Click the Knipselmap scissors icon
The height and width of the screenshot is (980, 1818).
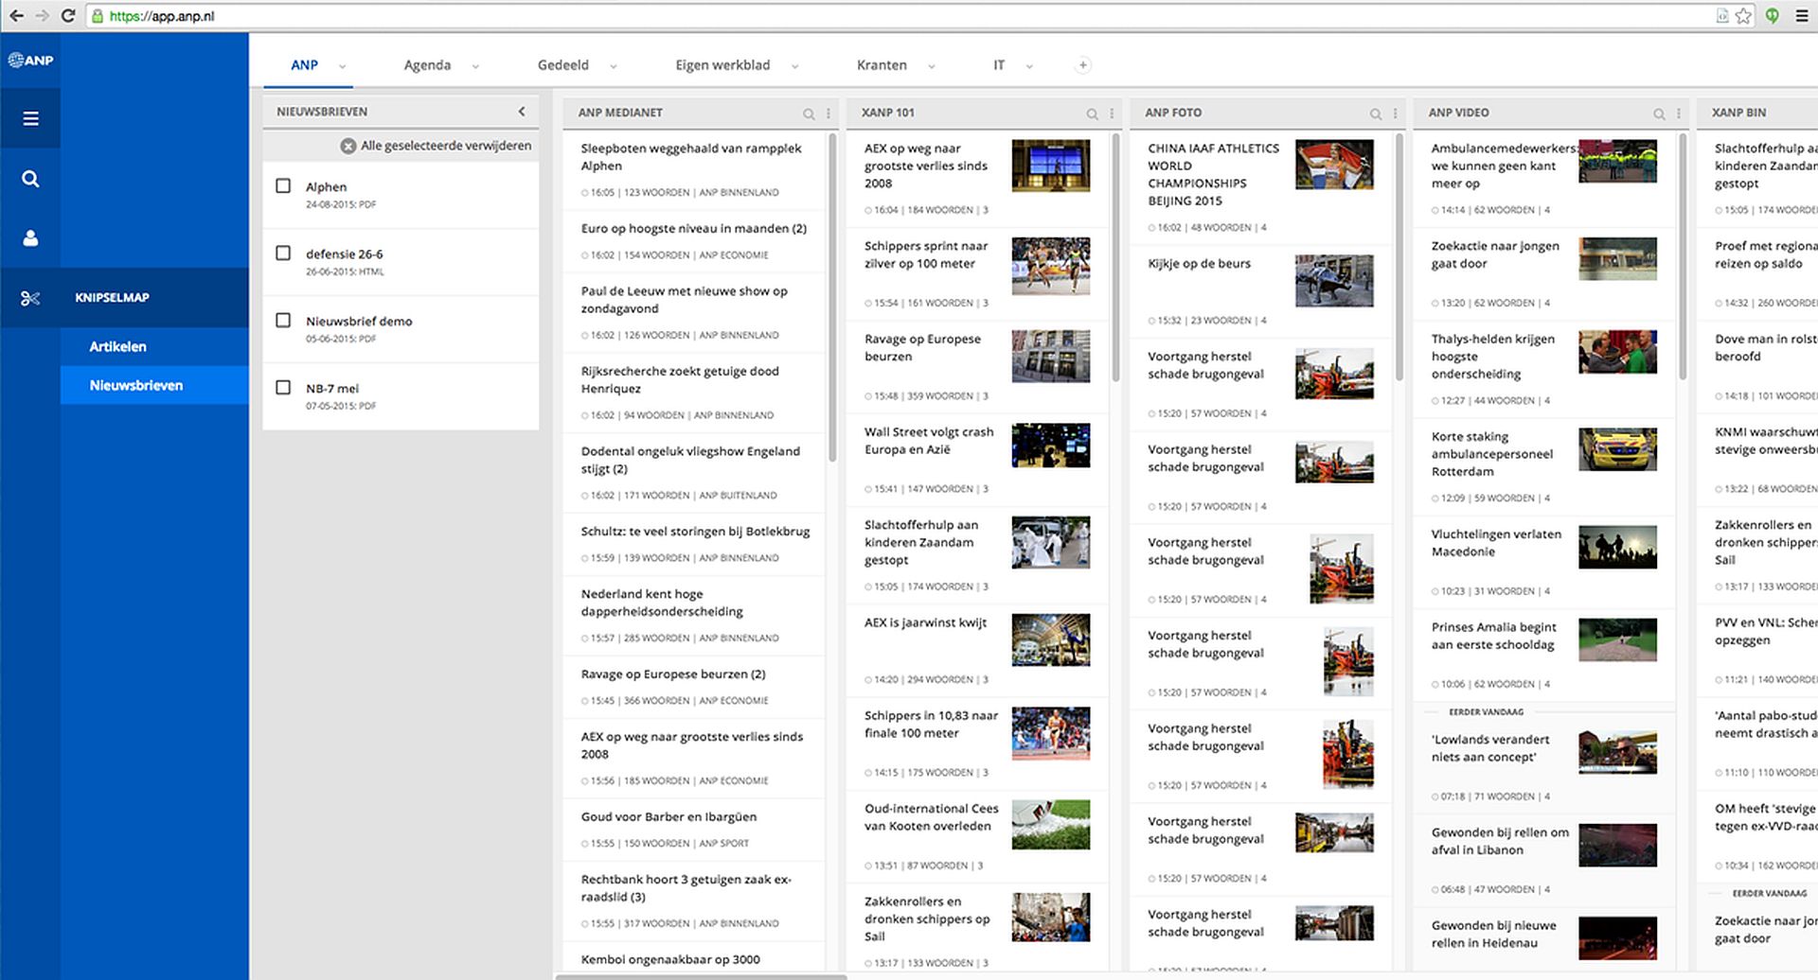point(30,298)
